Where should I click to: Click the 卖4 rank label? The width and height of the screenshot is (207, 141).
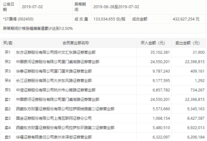(8, 128)
